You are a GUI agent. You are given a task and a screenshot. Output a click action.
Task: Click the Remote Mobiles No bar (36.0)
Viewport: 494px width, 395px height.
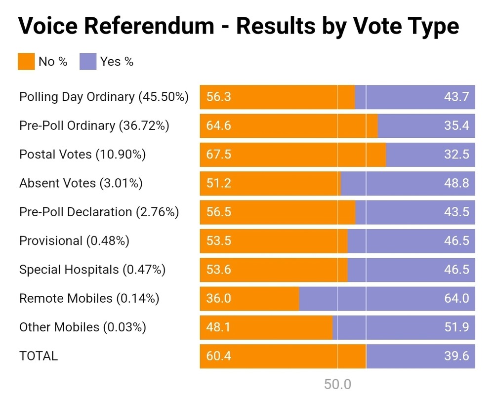pos(249,298)
